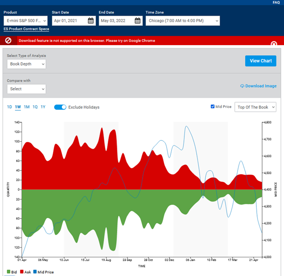
Task: Expand the Compare with Select dropdown
Action: tap(26, 89)
